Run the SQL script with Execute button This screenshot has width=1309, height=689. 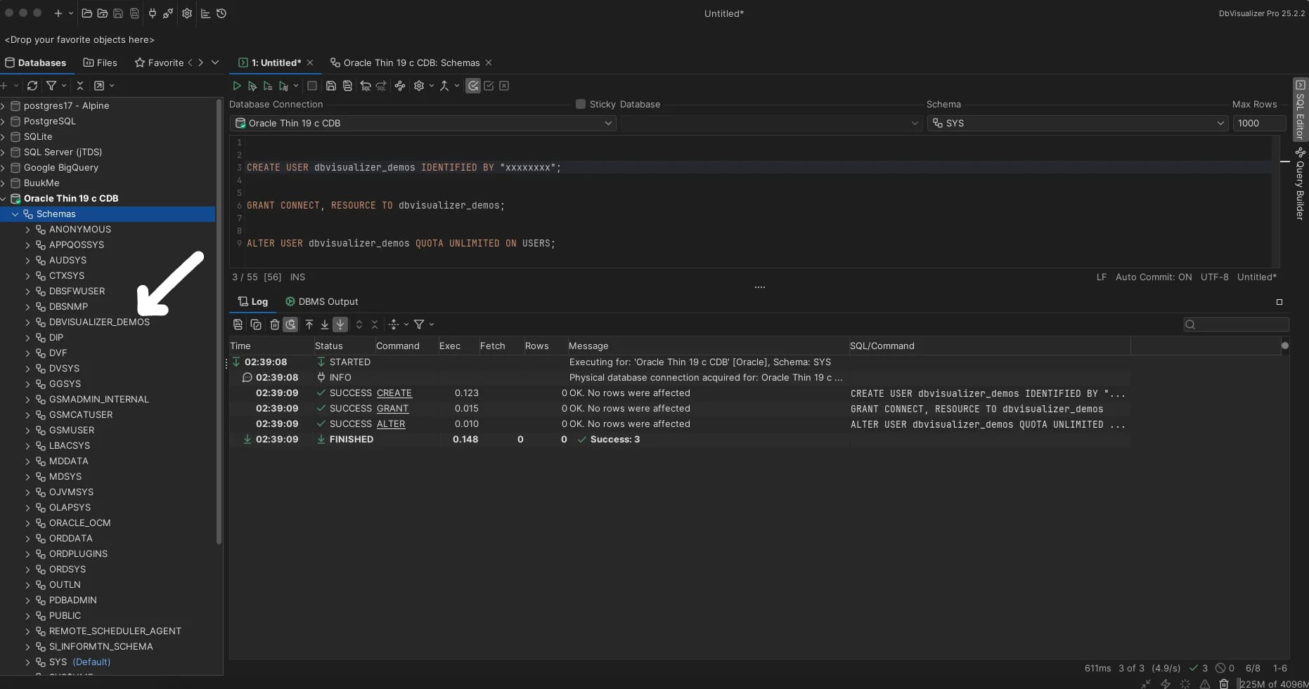click(x=237, y=86)
